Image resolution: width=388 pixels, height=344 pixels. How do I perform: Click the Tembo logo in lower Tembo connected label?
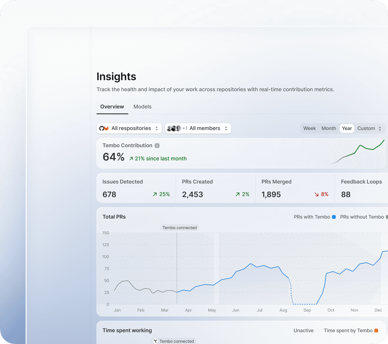click(x=155, y=341)
